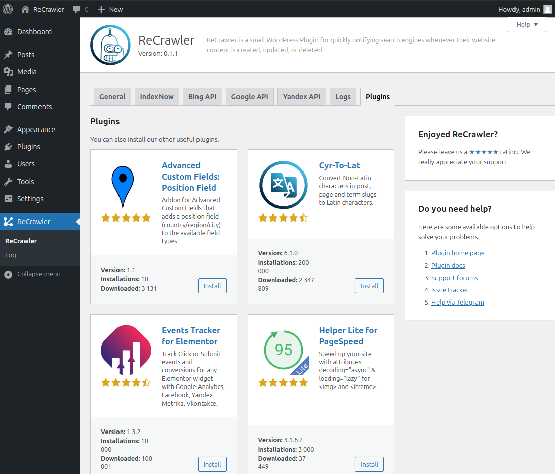Click the Tools wrench icon in sidebar
The image size is (555, 474).
8,181
